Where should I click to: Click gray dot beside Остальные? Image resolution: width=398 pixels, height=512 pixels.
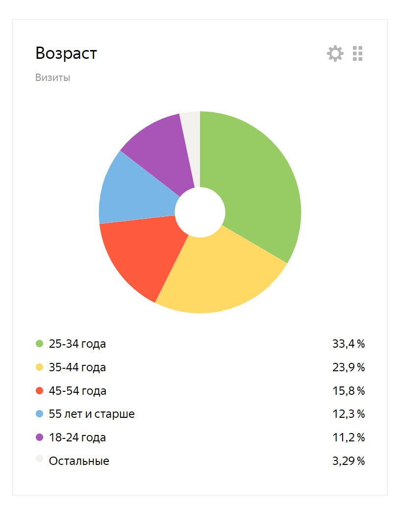point(40,460)
